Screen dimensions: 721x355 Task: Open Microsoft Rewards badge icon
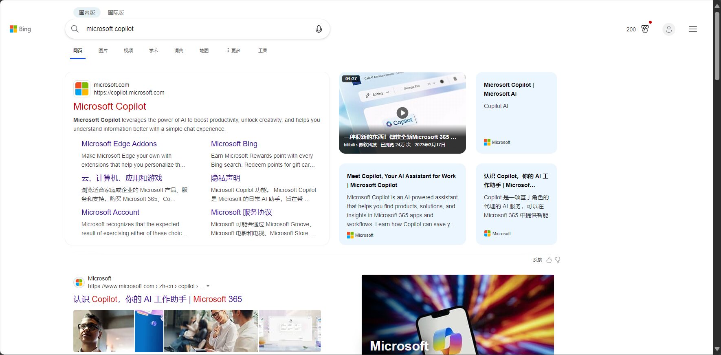click(x=645, y=29)
